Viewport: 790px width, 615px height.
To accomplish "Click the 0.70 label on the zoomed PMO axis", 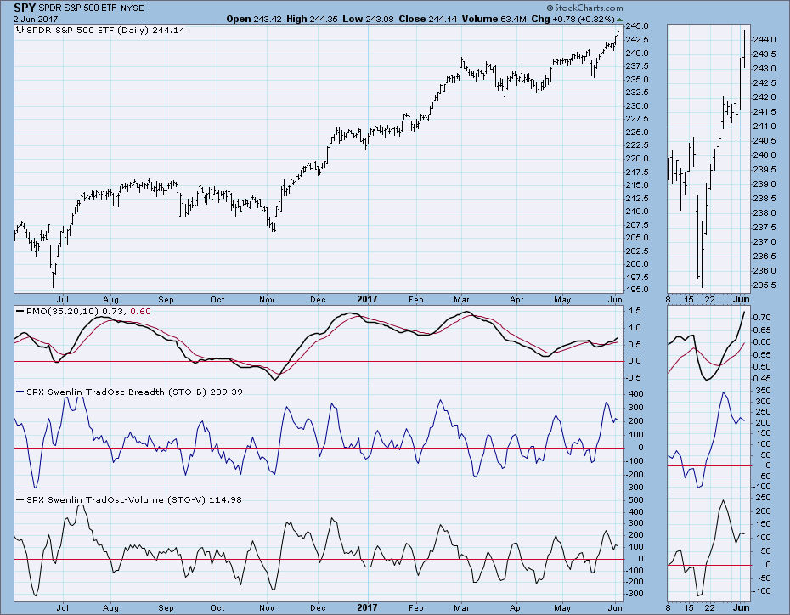I will (762, 318).
